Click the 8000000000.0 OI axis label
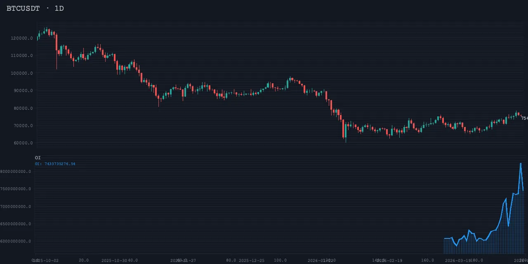528x264 pixels. (x=16, y=172)
